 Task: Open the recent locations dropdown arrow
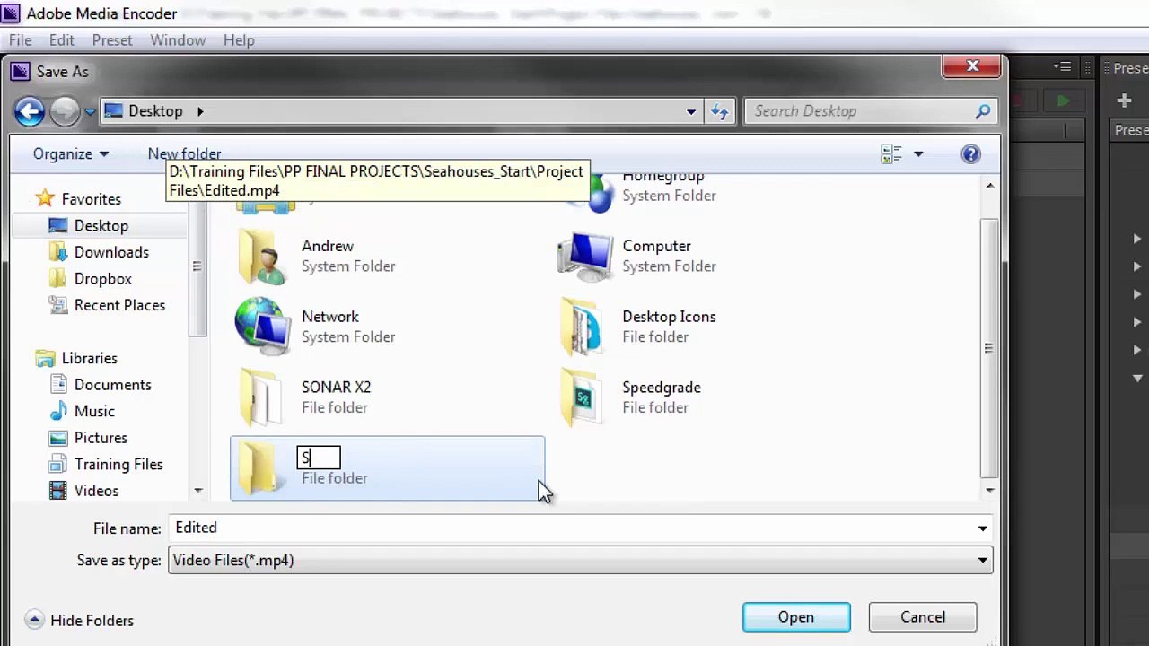(x=90, y=112)
